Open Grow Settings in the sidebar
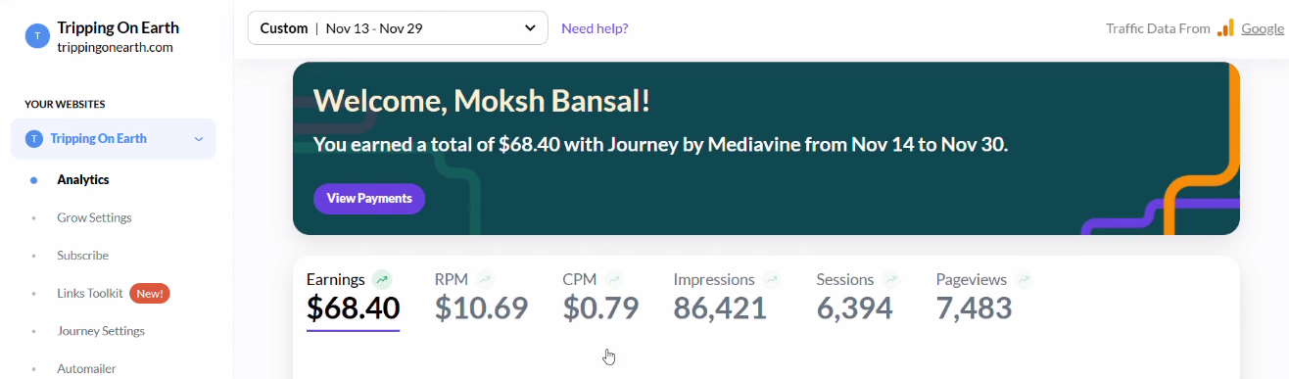 click(94, 217)
